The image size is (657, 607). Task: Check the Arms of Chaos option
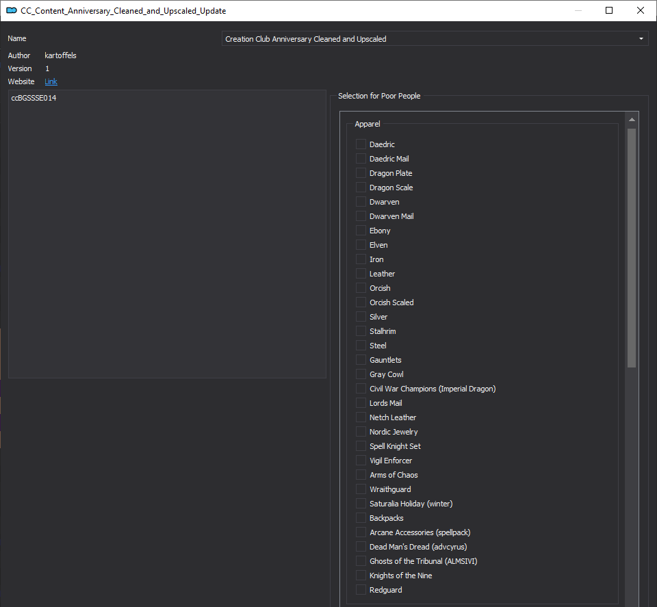pos(361,475)
